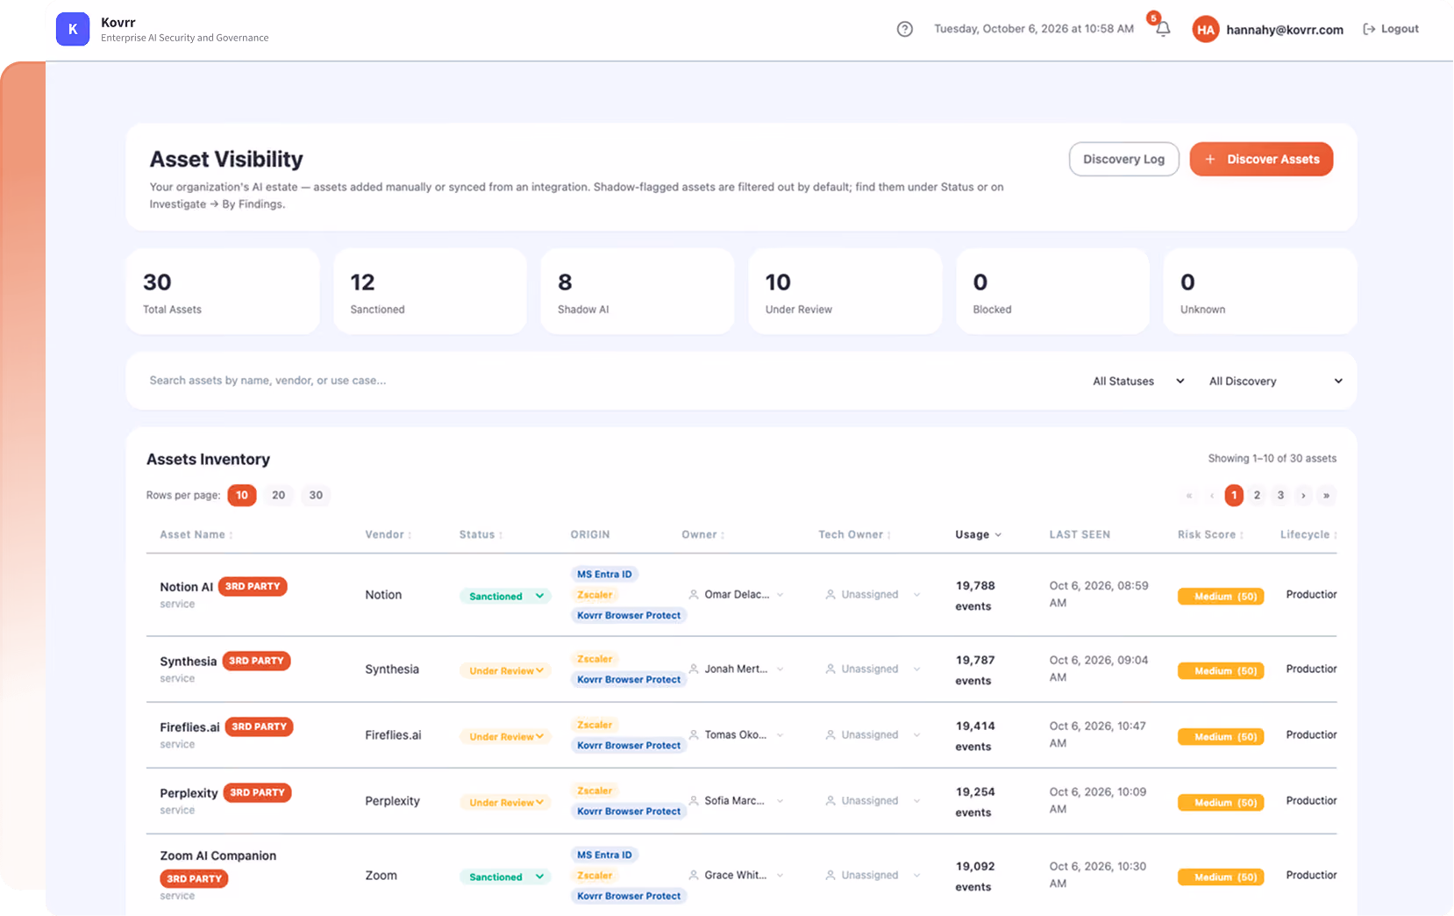Image resolution: width=1454 pixels, height=916 pixels.
Task: Sort by Lifecycle column header
Action: (1308, 534)
